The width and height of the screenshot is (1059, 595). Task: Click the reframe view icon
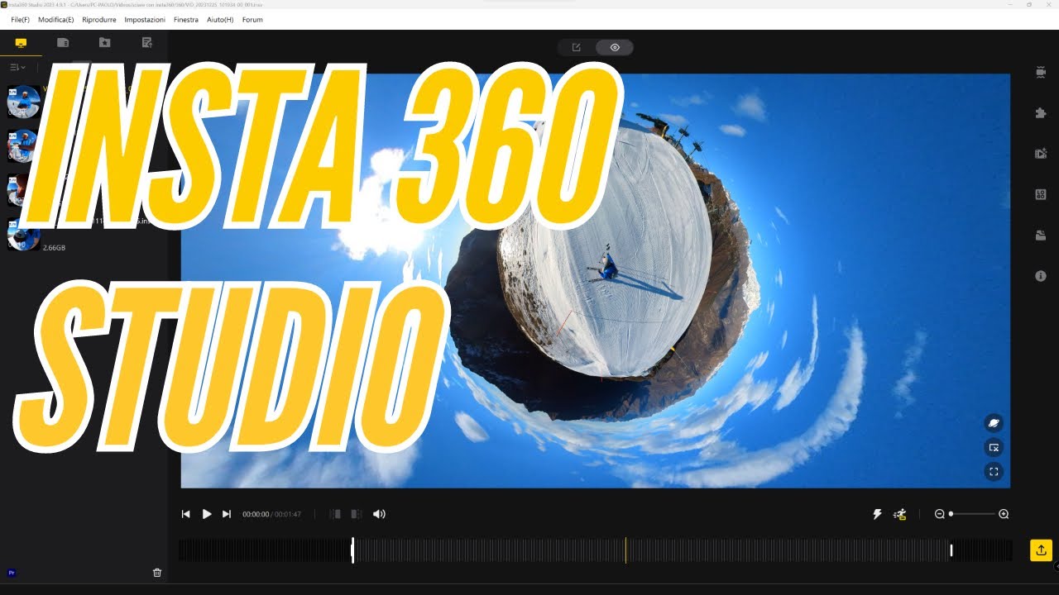pyautogui.click(x=994, y=448)
